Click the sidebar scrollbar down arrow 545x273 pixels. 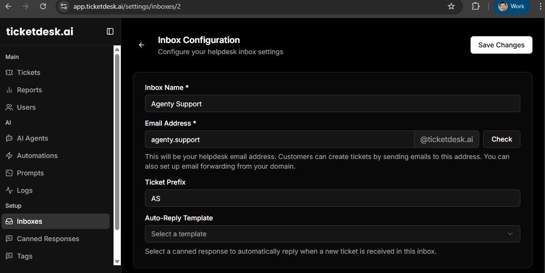coord(117,261)
